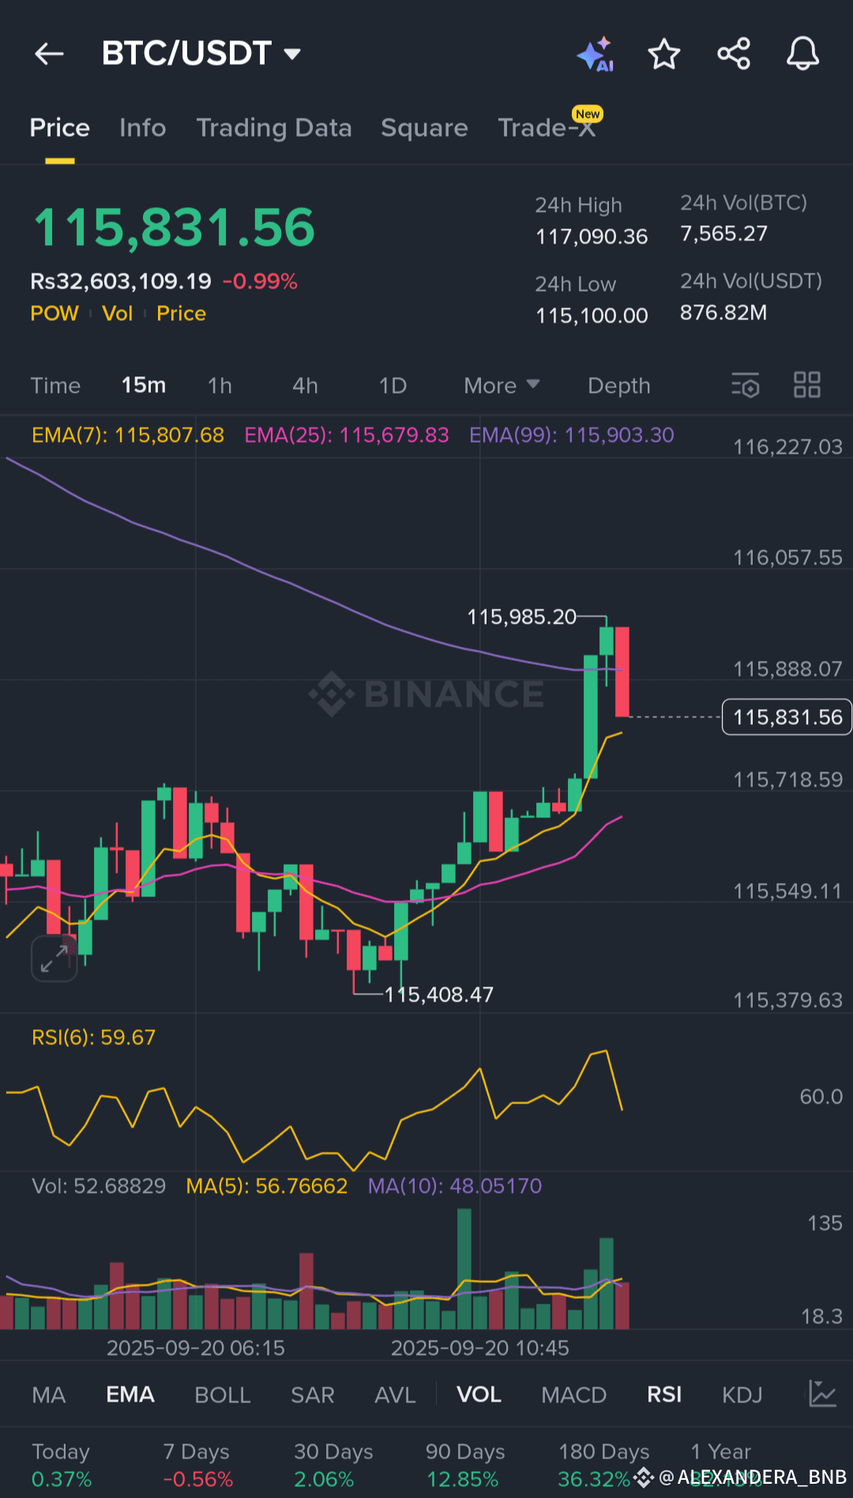Tap the 24h Low value 115,100.00

point(592,316)
